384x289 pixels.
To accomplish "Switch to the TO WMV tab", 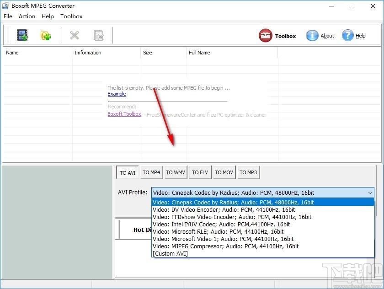I will 176,172.
